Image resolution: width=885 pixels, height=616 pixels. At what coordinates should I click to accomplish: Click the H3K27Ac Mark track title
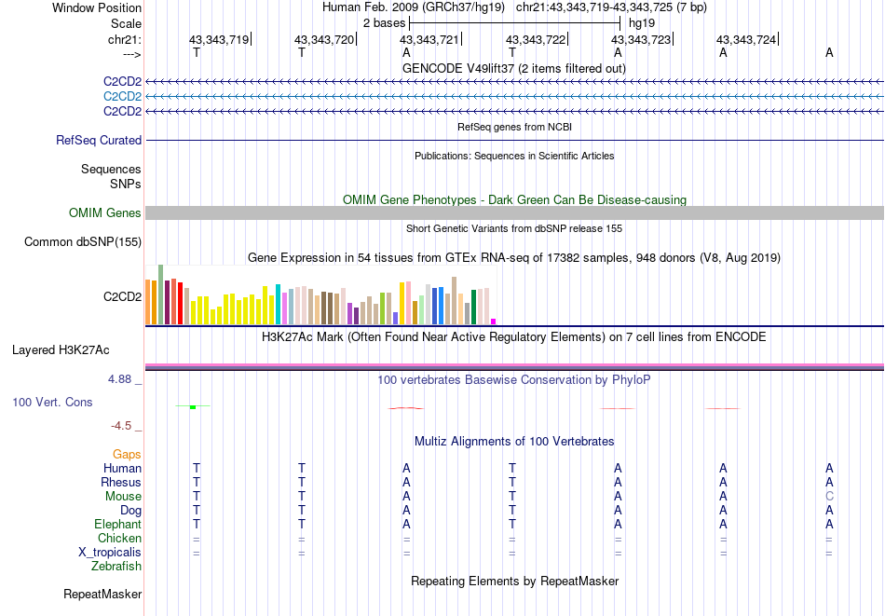click(513, 337)
